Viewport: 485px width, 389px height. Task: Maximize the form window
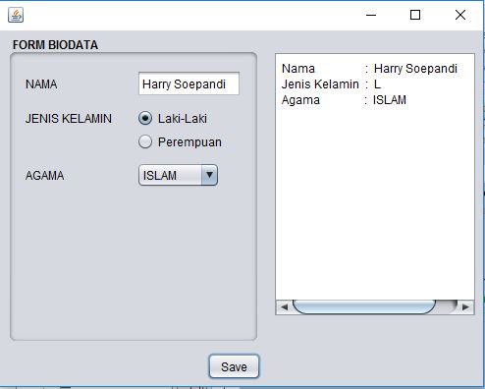[x=415, y=15]
